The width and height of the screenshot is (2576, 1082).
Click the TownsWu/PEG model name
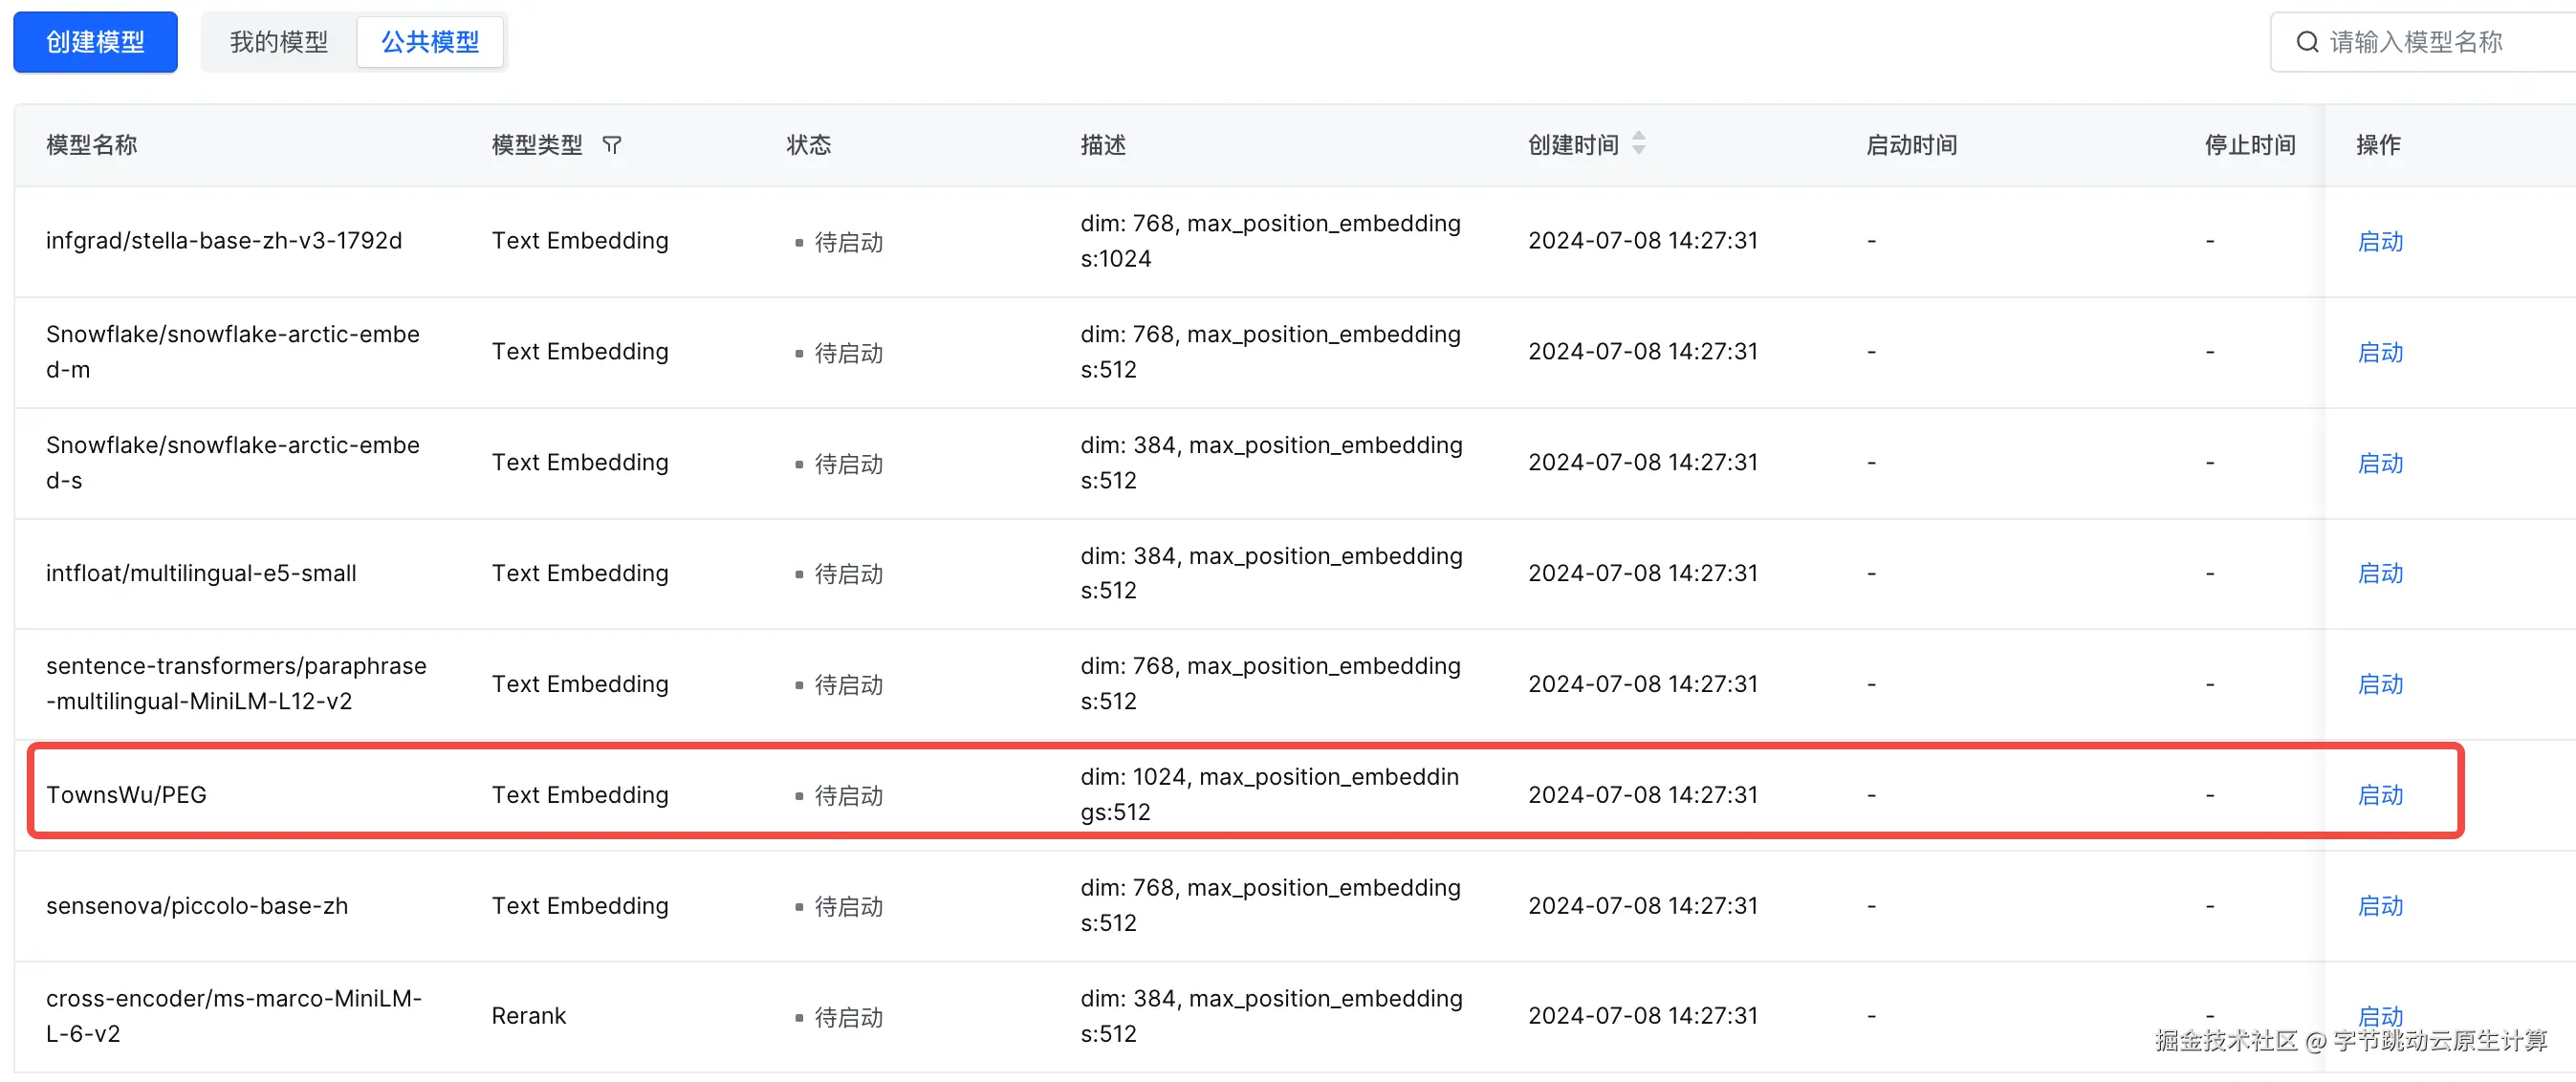tap(126, 795)
